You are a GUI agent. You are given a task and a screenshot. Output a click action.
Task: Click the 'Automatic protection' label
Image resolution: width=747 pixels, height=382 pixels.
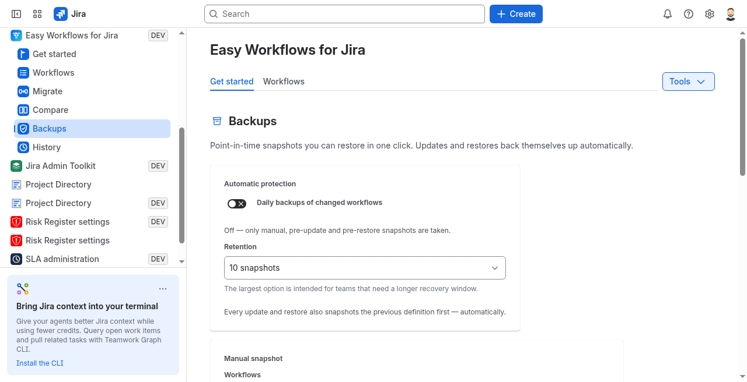[x=260, y=184]
